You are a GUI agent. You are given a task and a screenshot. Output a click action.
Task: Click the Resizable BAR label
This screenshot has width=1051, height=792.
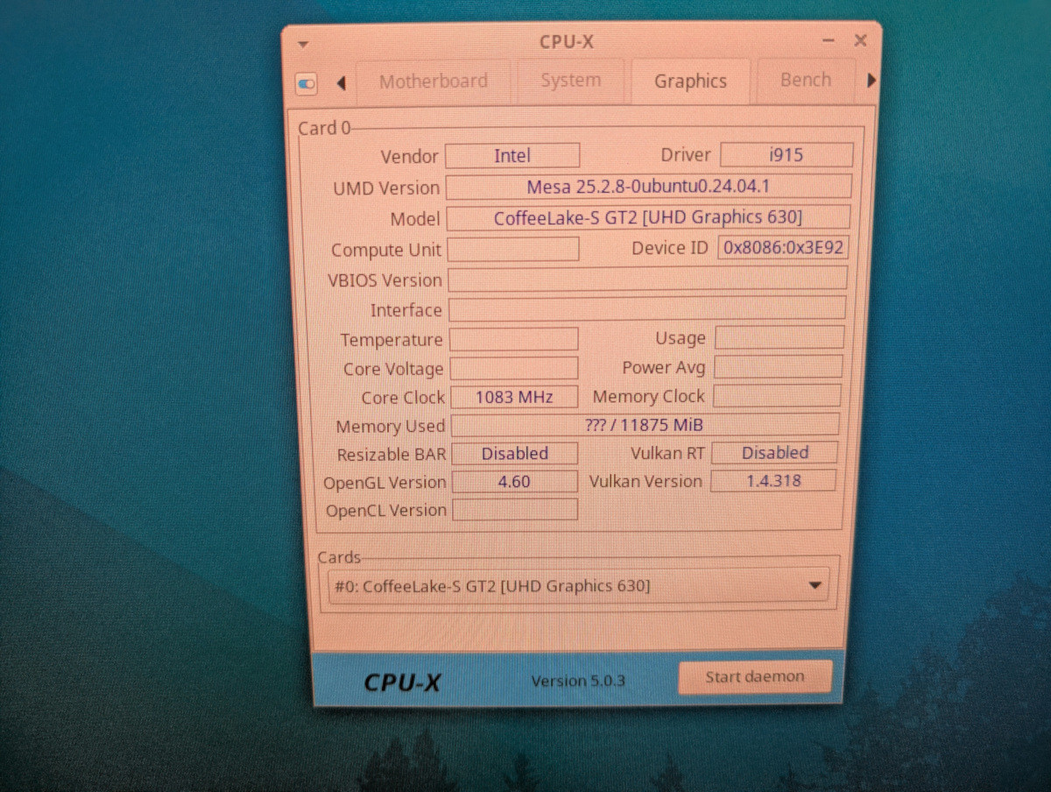391,454
